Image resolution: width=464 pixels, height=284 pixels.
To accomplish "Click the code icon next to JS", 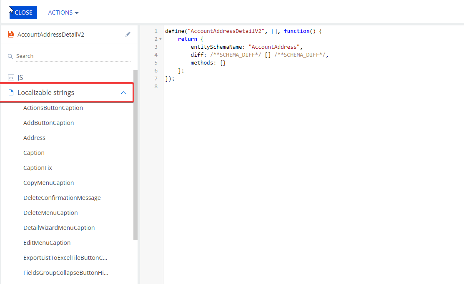I will [11, 77].
